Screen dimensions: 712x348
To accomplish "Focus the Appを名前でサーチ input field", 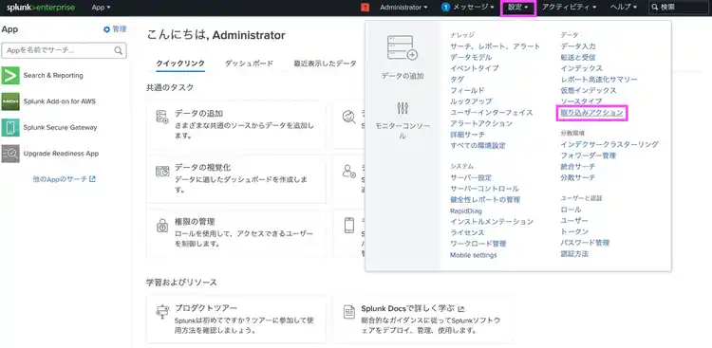I will click(64, 50).
